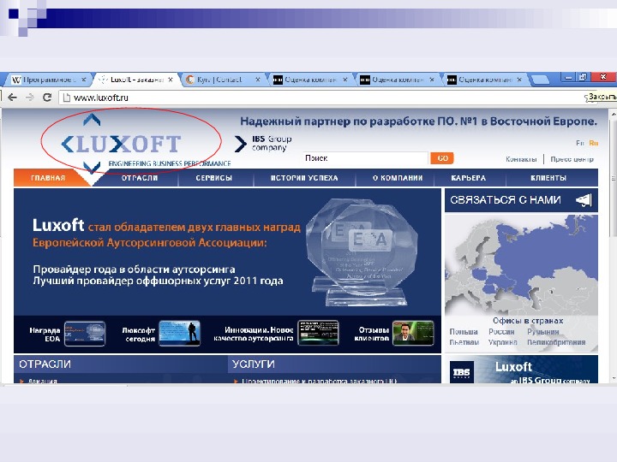Select the Luxoft - заказная tab

[135, 80]
